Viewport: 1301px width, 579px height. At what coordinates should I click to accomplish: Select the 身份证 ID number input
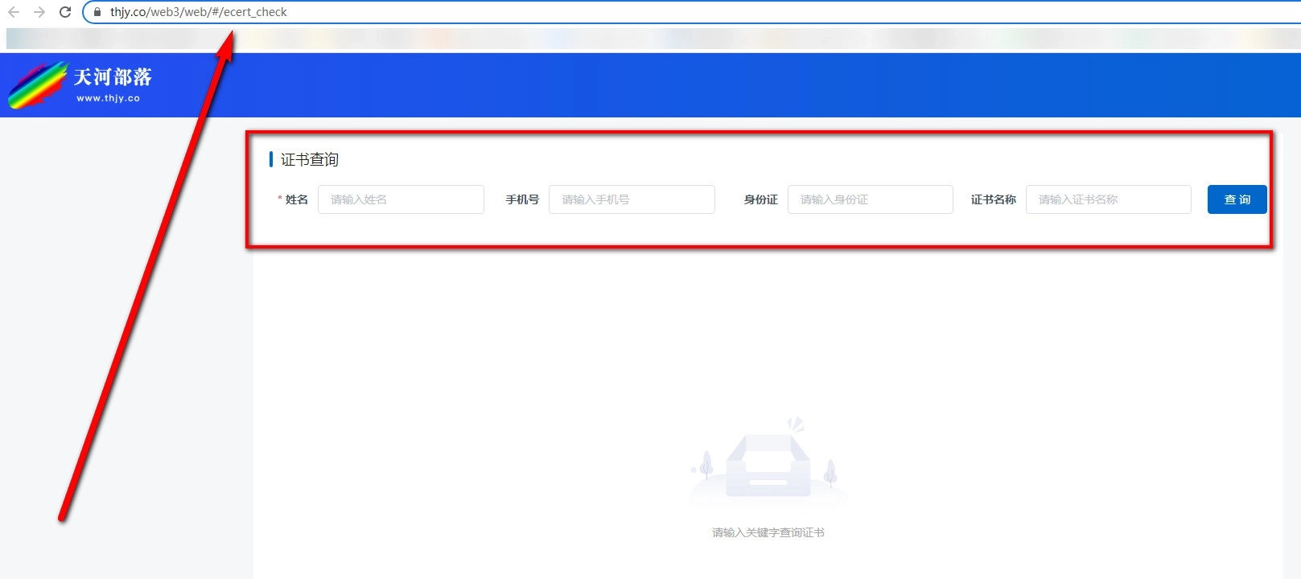[870, 199]
